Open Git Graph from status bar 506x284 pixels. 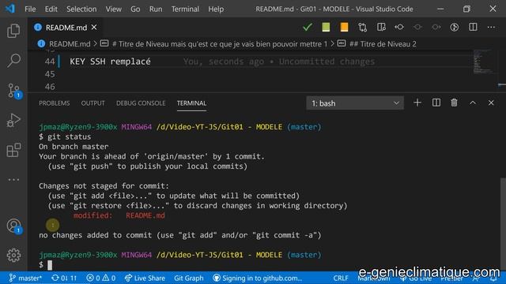click(x=189, y=278)
